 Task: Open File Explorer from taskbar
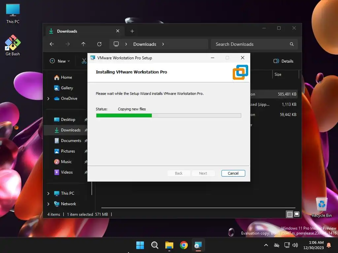tap(169, 245)
